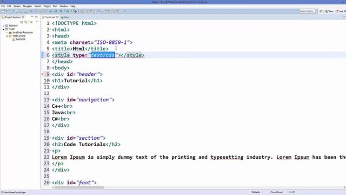Click the 6:22 cursor position status
Viewport: 346px width, 195px height.
pyautogui.click(x=292, y=192)
